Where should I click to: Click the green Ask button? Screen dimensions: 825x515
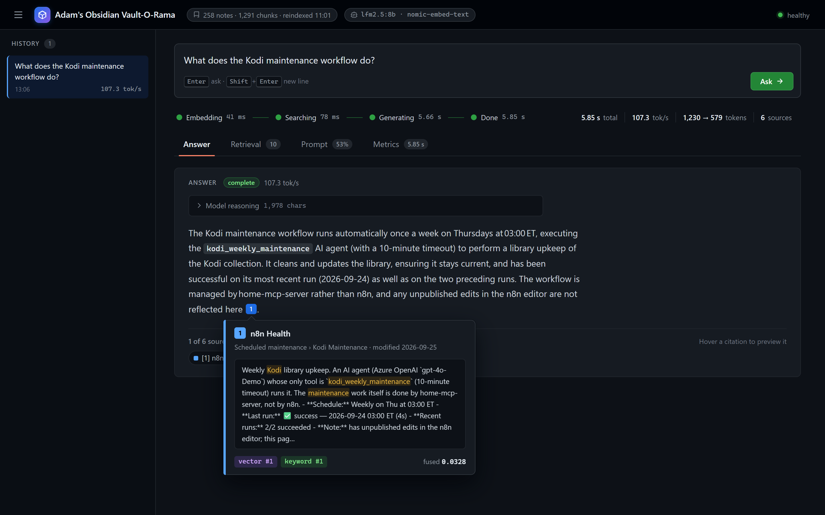[x=771, y=82]
